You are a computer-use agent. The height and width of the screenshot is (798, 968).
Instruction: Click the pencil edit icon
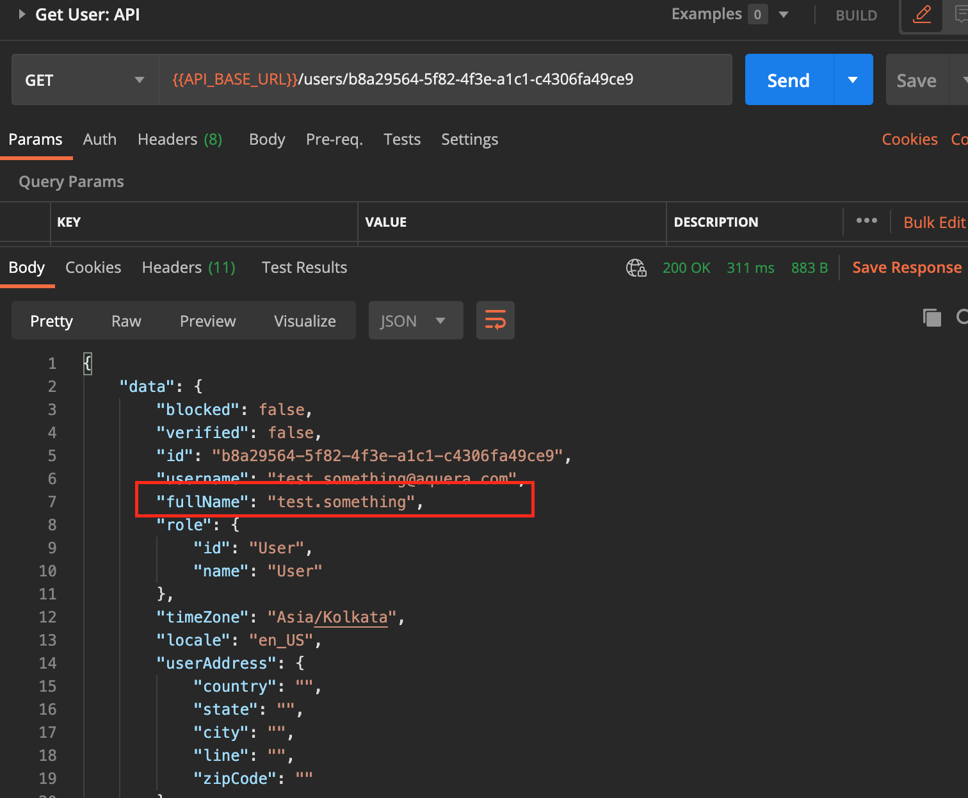tap(922, 13)
